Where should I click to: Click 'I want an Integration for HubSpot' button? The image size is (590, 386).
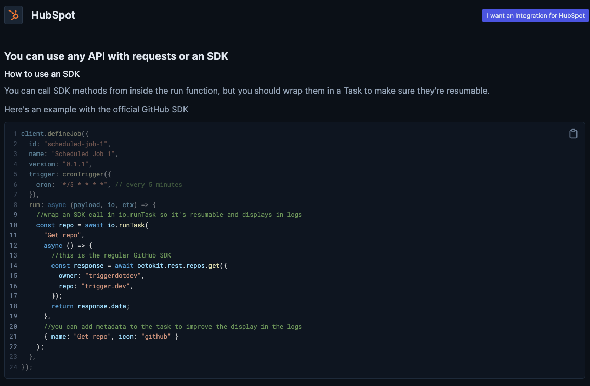coord(535,16)
